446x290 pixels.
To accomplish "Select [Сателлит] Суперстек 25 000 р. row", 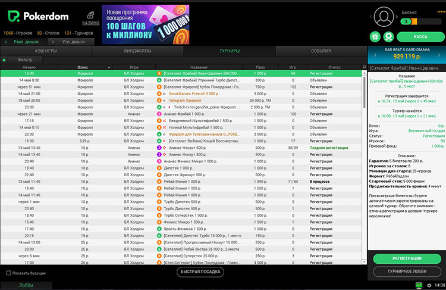I will click(181, 256).
